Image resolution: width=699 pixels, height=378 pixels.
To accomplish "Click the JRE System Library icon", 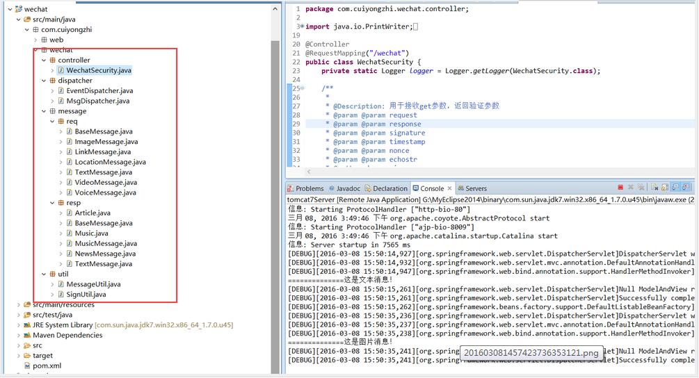I will coord(27,325).
